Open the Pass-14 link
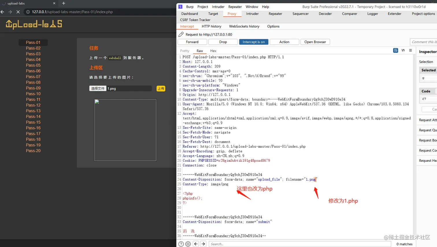Image resolution: width=437 pixels, height=247 pixels. 33,116
